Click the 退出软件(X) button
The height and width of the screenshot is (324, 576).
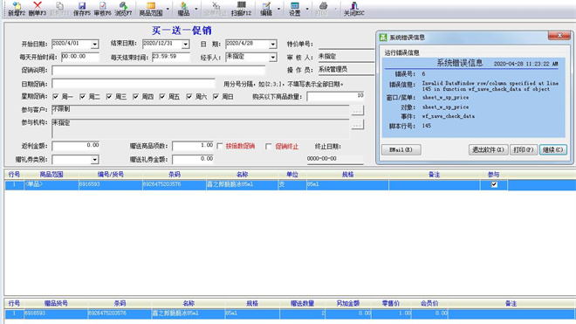488,149
